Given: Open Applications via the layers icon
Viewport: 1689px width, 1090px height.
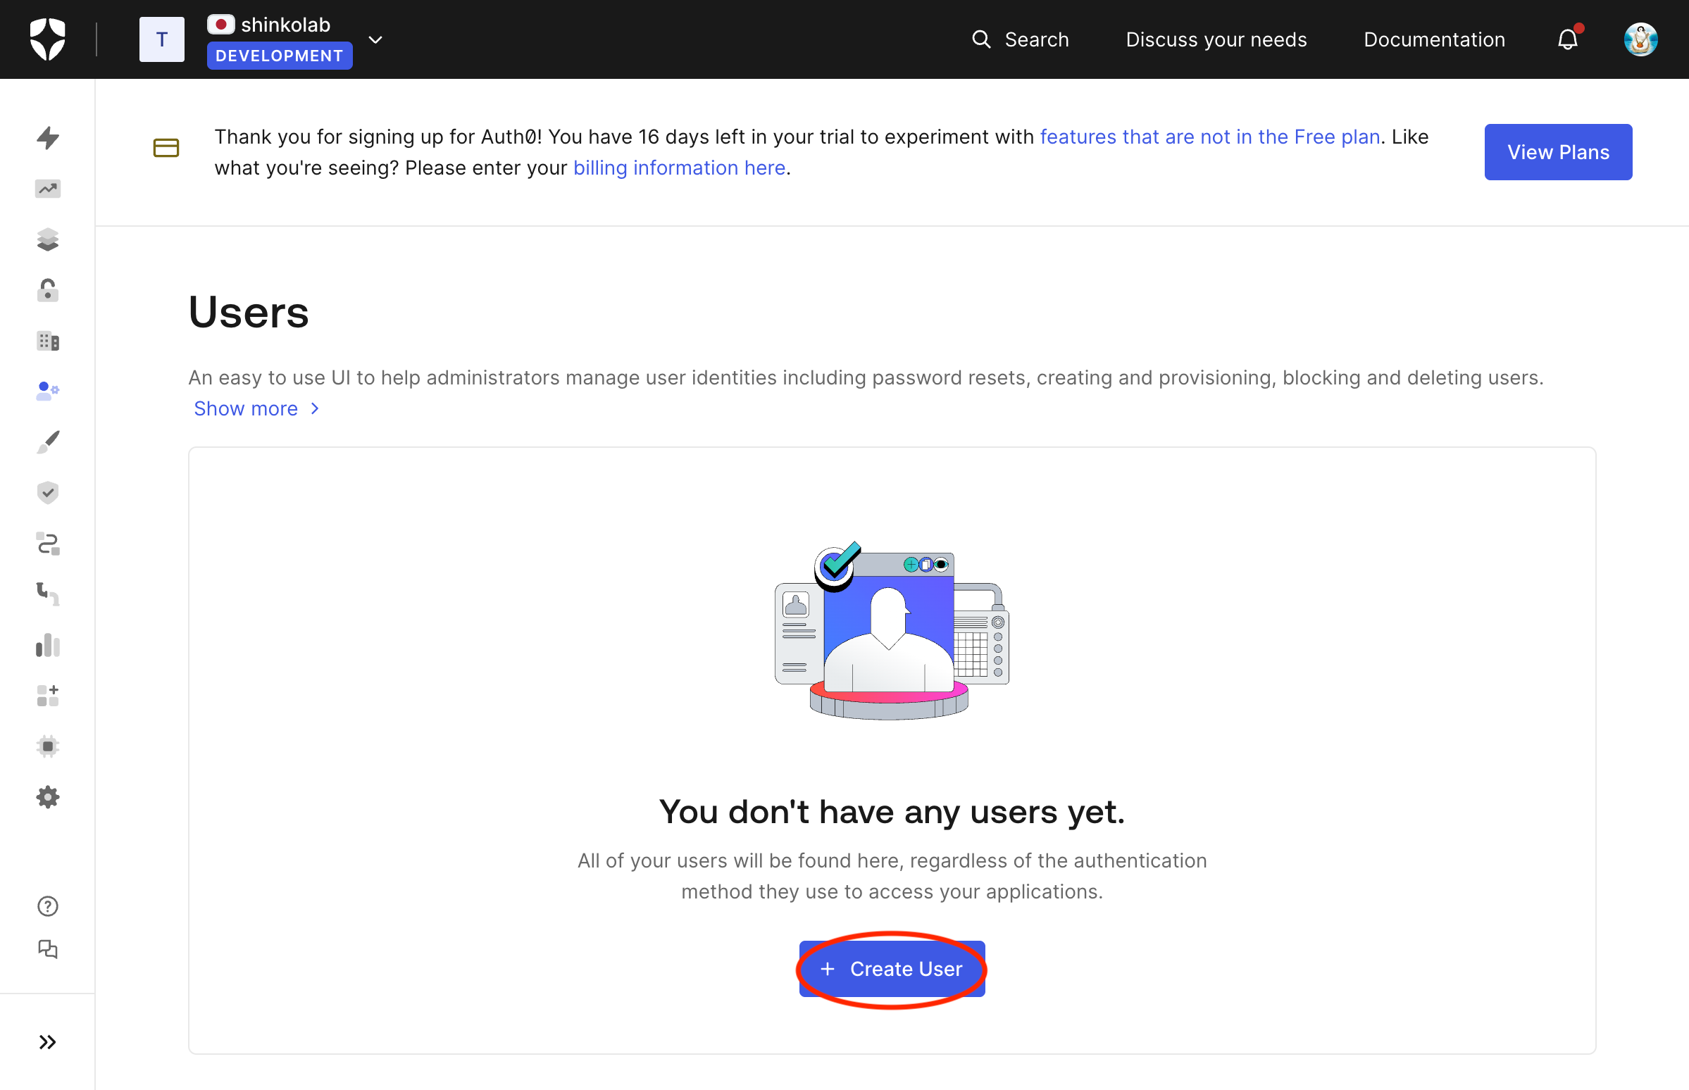Looking at the screenshot, I should (x=47, y=239).
